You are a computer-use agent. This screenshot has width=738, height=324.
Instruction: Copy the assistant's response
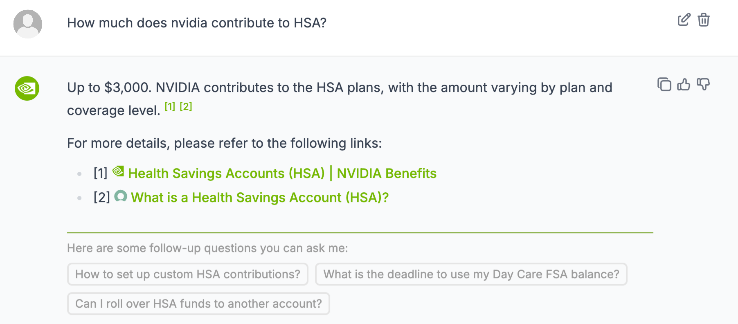(x=664, y=84)
